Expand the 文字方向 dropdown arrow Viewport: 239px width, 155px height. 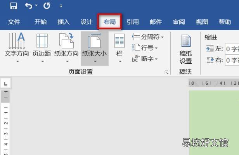click(17, 61)
